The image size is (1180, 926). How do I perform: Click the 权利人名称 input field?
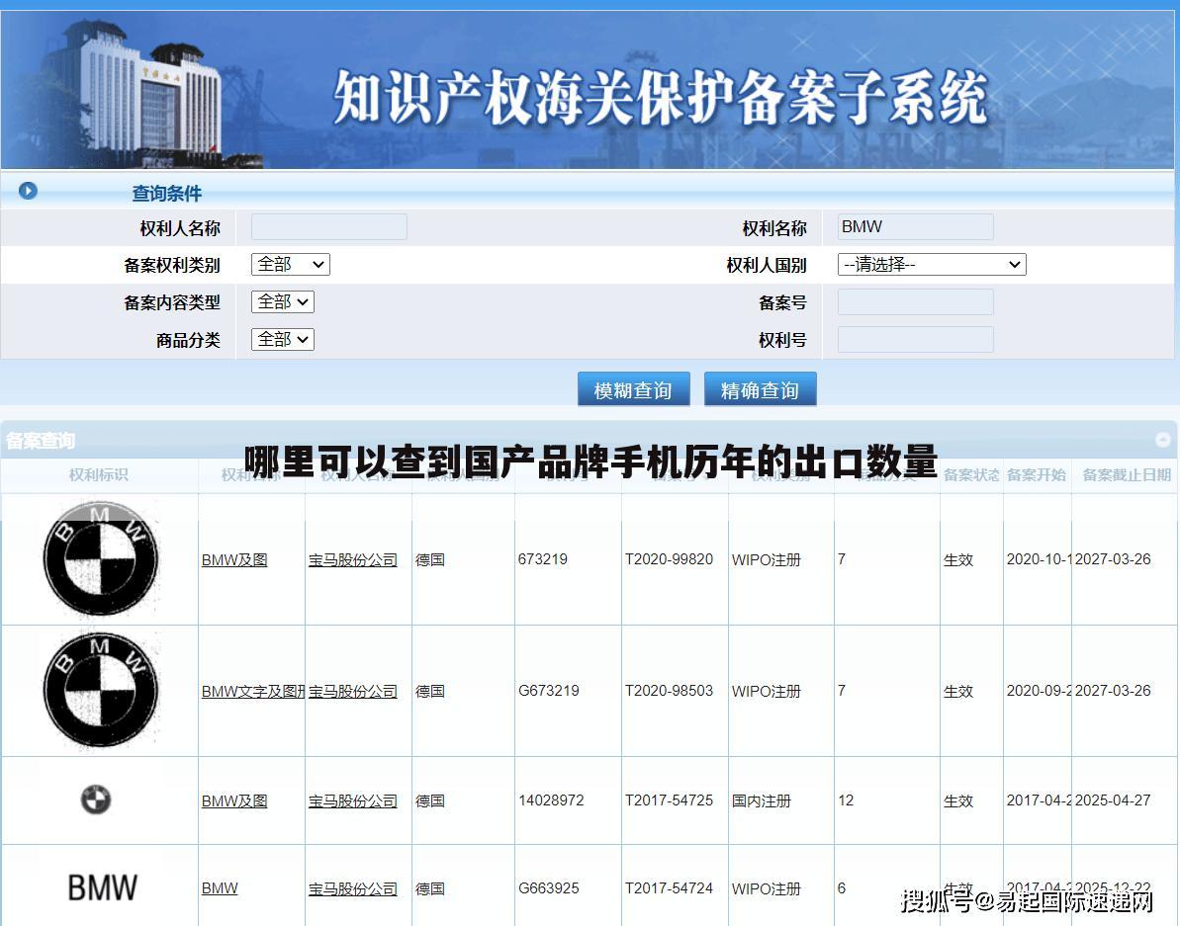point(328,226)
